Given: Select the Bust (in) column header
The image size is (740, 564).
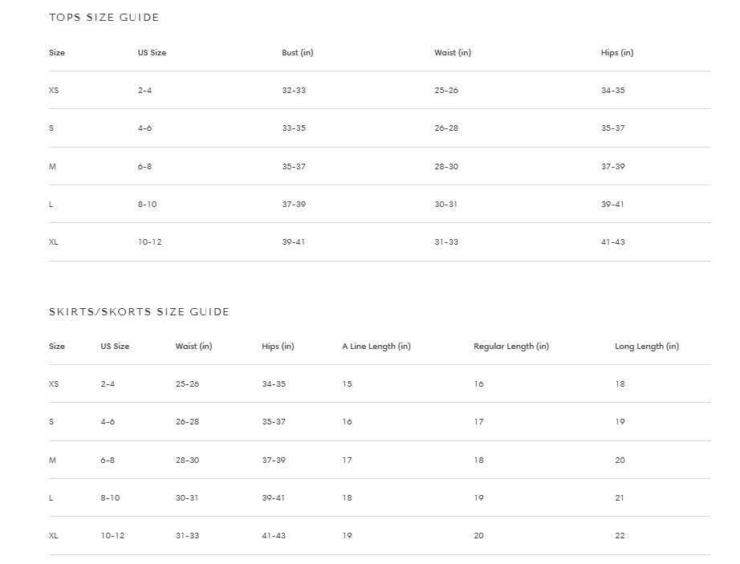Looking at the screenshot, I should tap(297, 53).
